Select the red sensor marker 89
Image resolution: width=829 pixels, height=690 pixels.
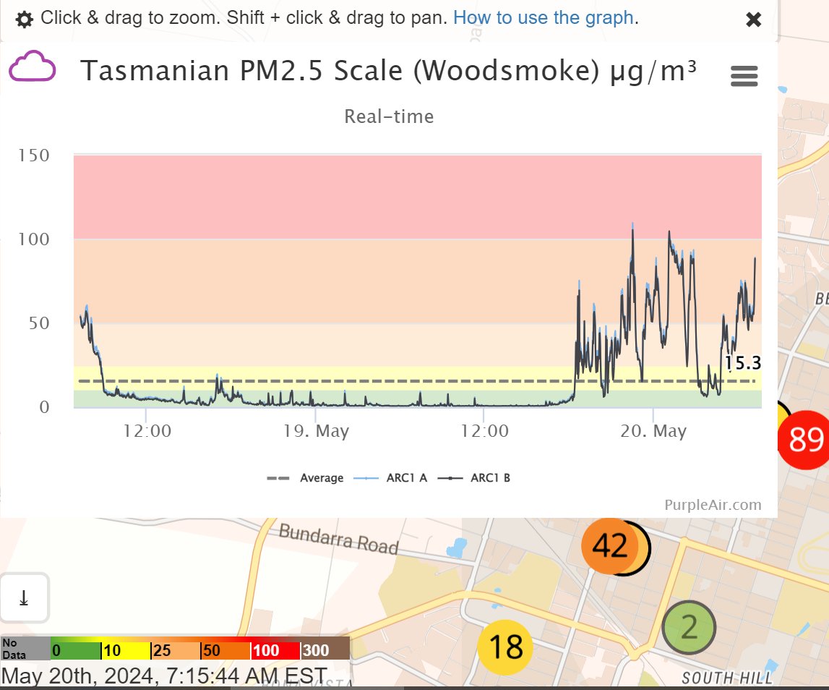coord(804,439)
